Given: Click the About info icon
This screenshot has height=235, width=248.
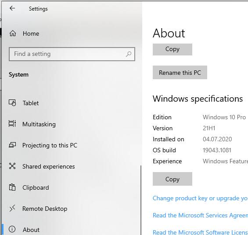Looking at the screenshot, I should (12, 229).
